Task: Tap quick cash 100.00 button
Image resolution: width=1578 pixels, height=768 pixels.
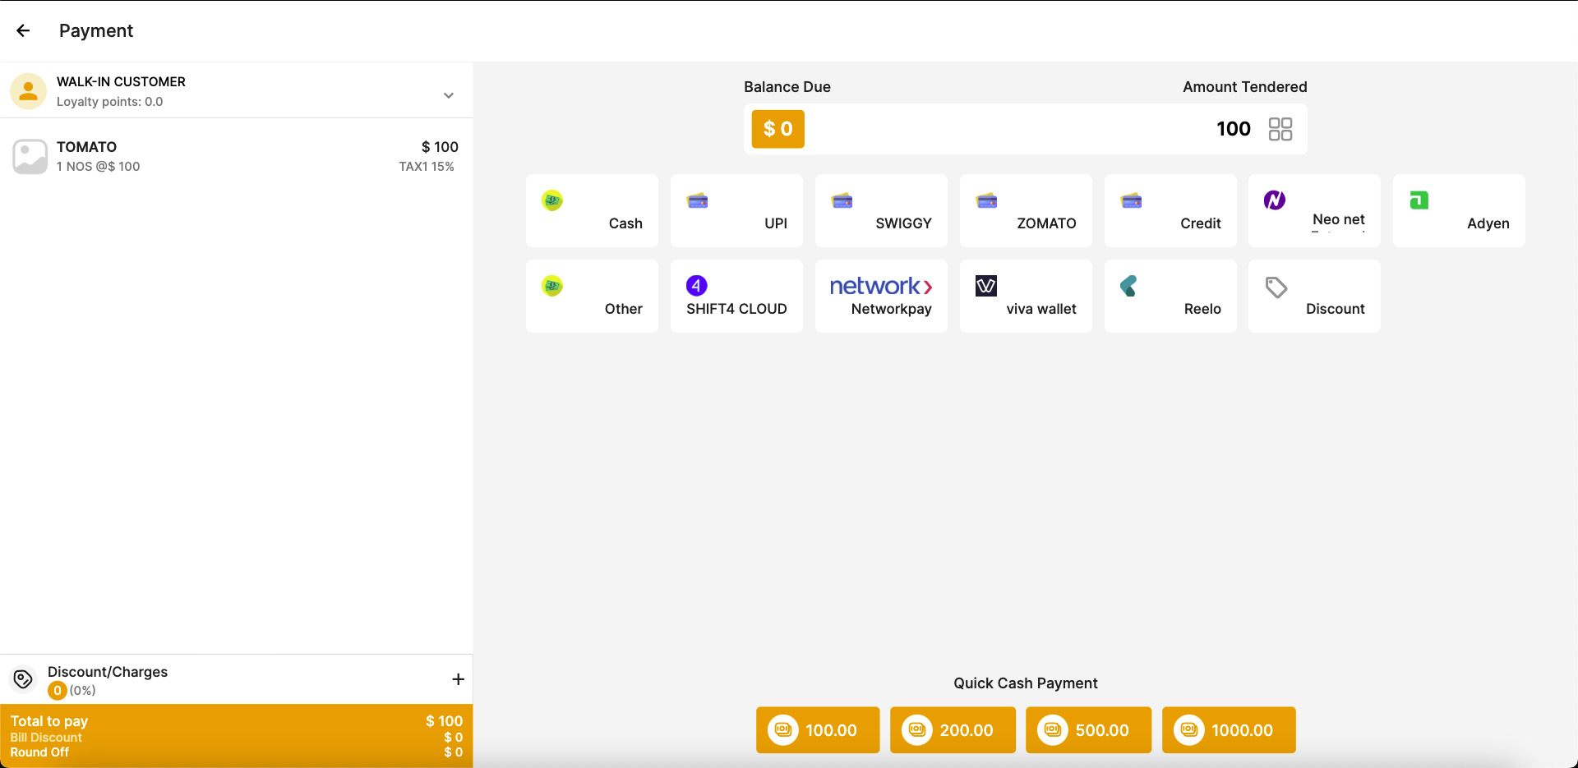Action: click(x=818, y=730)
